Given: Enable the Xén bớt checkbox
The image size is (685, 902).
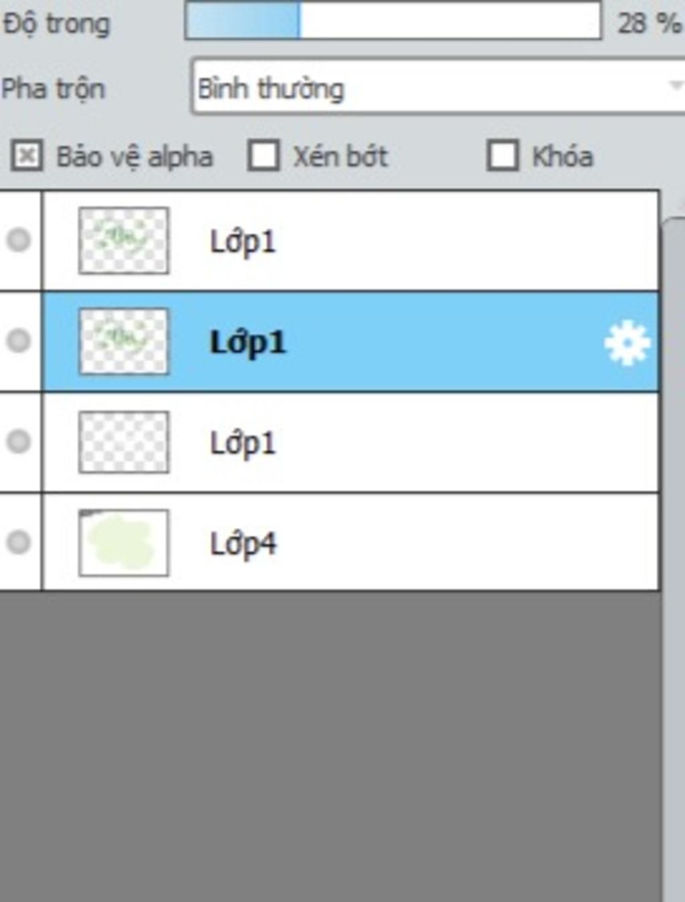Looking at the screenshot, I should [x=264, y=156].
